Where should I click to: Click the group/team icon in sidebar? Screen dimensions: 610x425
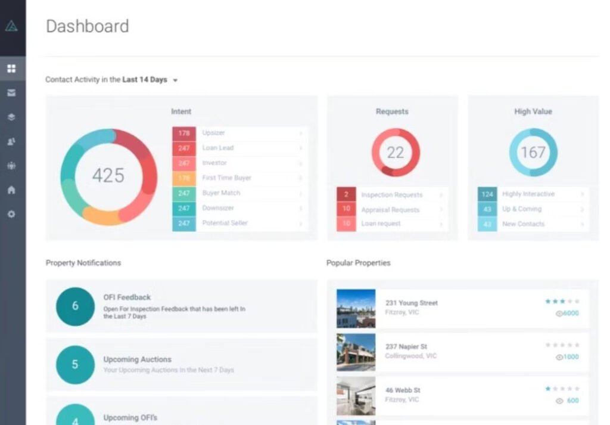click(x=11, y=166)
